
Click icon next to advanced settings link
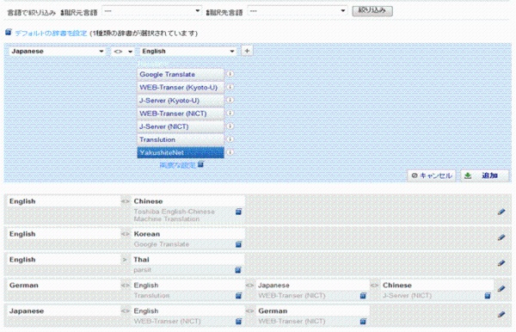(x=200, y=164)
